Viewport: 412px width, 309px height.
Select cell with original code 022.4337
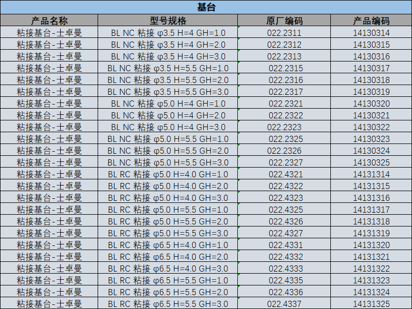tap(284, 303)
